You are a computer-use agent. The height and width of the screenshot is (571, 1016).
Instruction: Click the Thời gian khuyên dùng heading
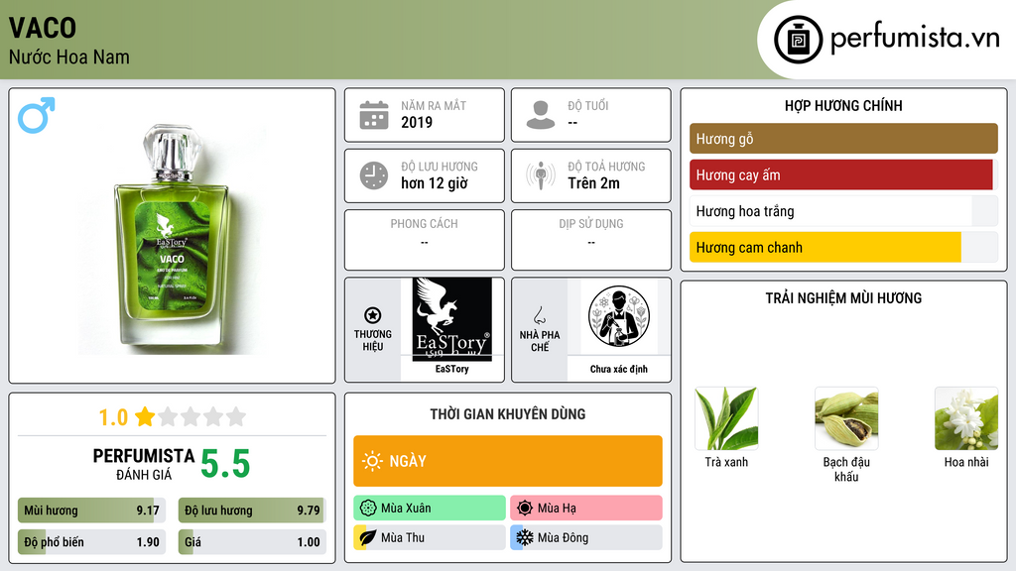click(x=508, y=414)
